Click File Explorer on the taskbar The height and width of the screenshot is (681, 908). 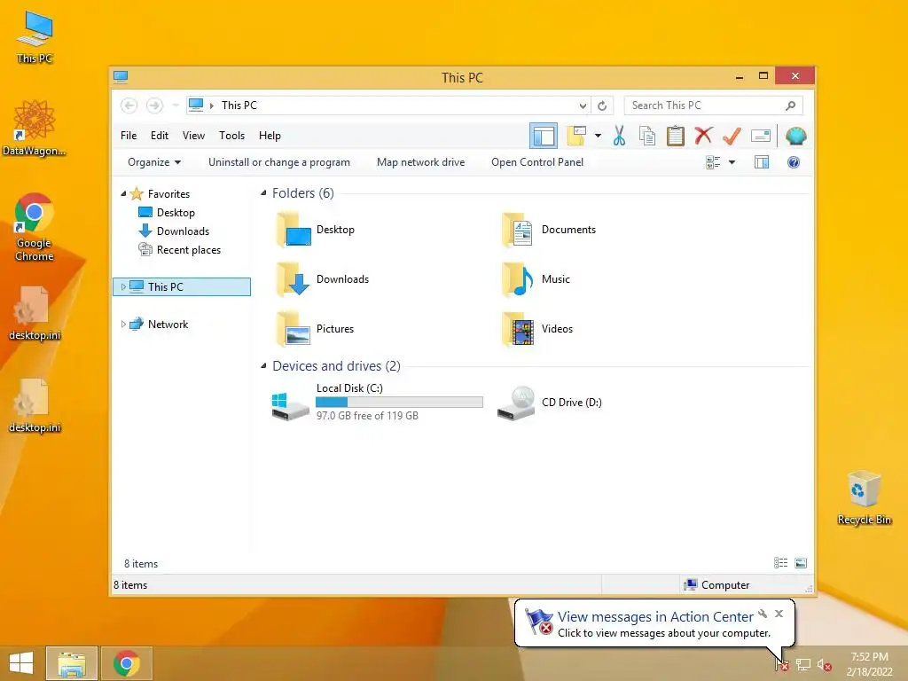pos(72,663)
